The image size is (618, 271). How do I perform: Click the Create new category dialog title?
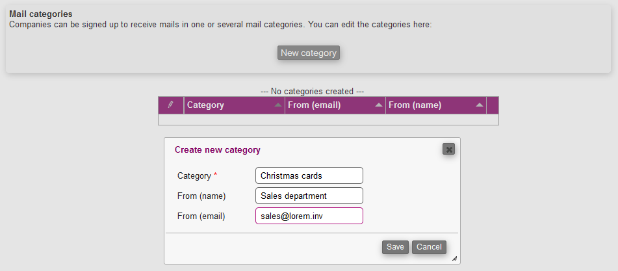[218, 150]
